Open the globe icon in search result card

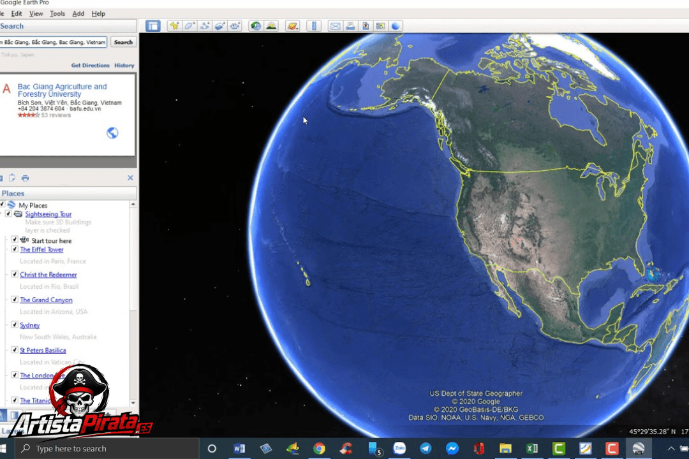point(112,133)
